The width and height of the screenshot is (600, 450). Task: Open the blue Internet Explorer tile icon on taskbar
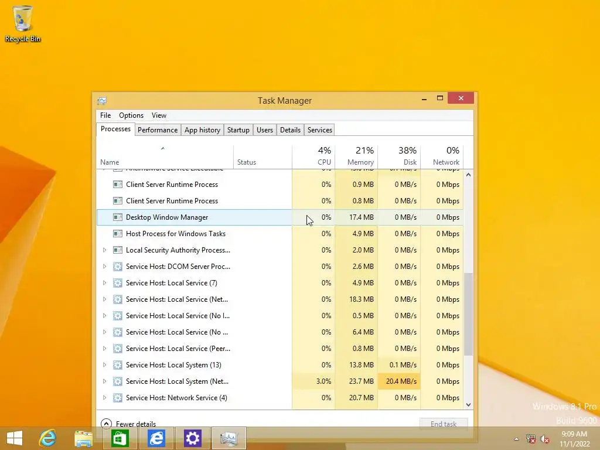click(156, 438)
